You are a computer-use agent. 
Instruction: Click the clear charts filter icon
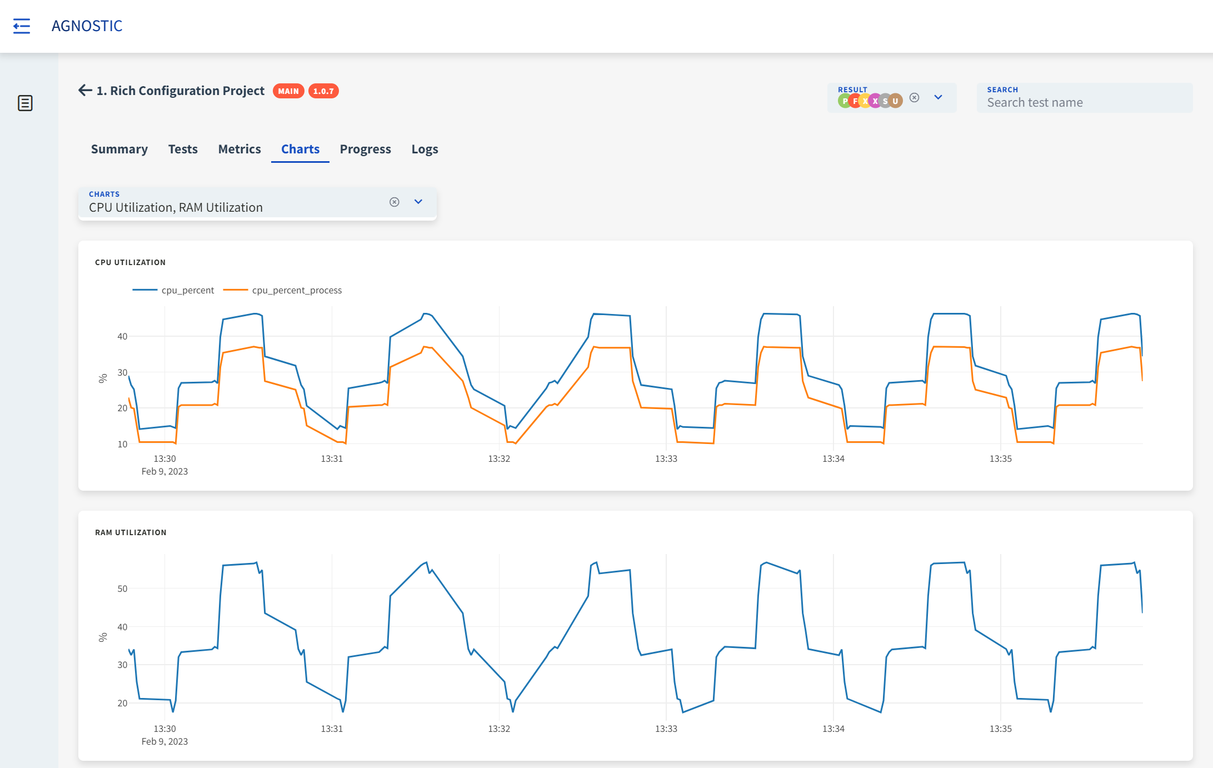pos(395,202)
